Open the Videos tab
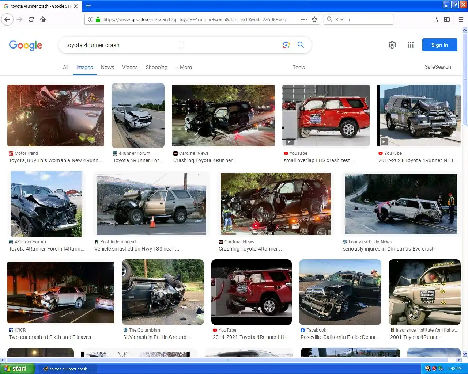Screen dimensions: 468x374 tap(130, 67)
